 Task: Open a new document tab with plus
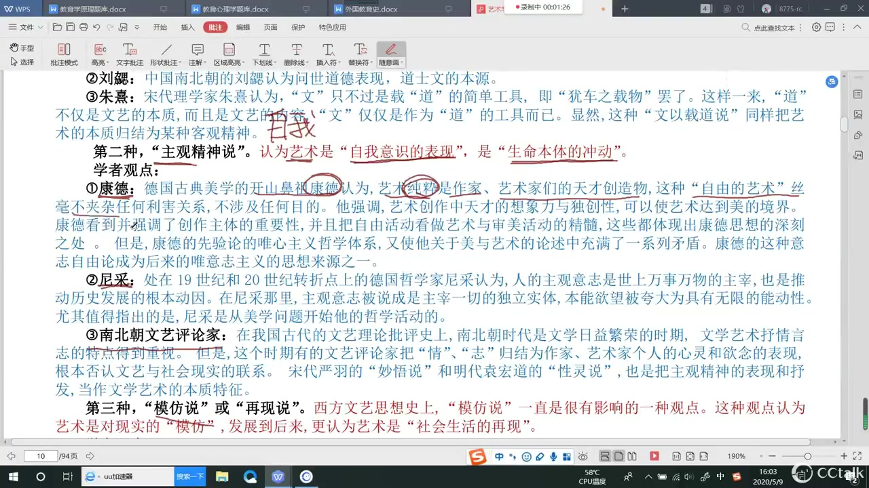tap(625, 9)
